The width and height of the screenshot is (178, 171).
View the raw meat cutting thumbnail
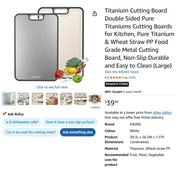[x=52, y=99]
